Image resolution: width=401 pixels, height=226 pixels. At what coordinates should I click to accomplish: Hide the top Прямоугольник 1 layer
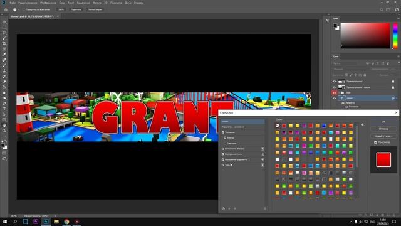(x=334, y=82)
